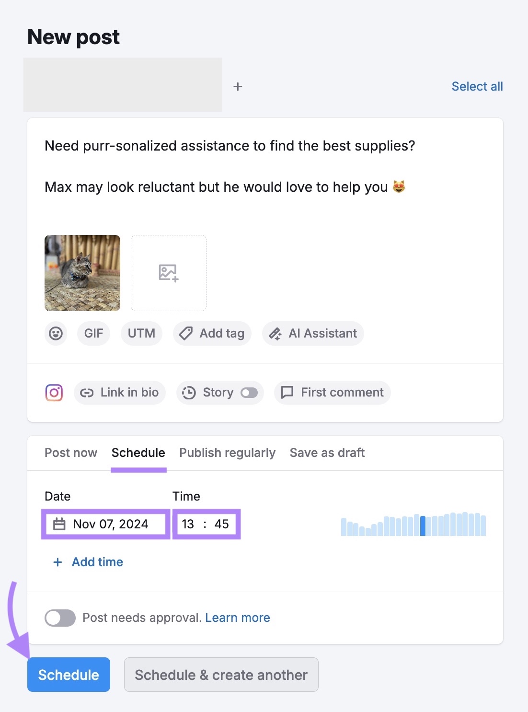
Task: Select the cat photo thumbnail
Action: click(x=81, y=273)
